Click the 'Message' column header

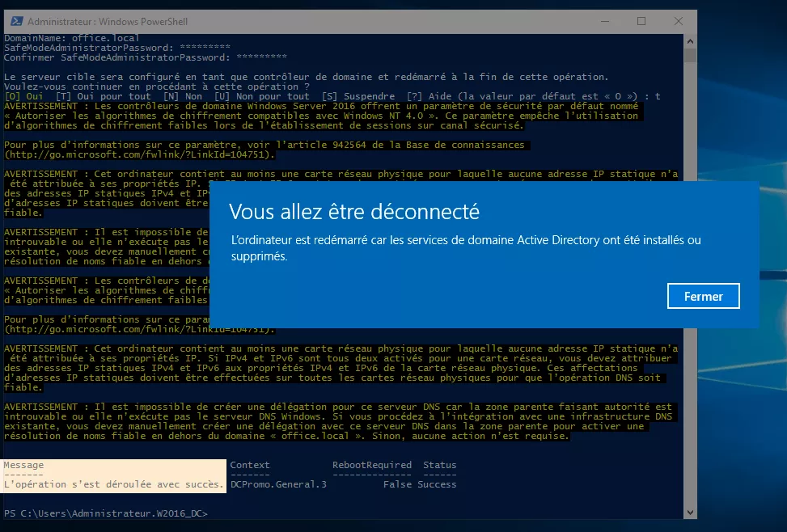pyautogui.click(x=23, y=465)
